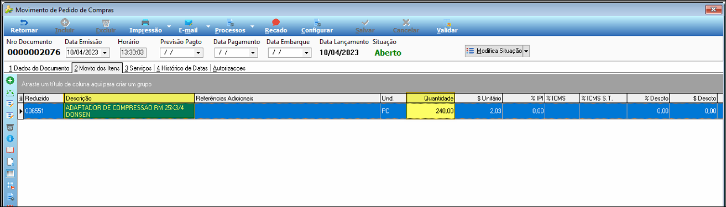The height and width of the screenshot is (207, 726).
Task: Click the Salvar toolbar button
Action: click(365, 26)
